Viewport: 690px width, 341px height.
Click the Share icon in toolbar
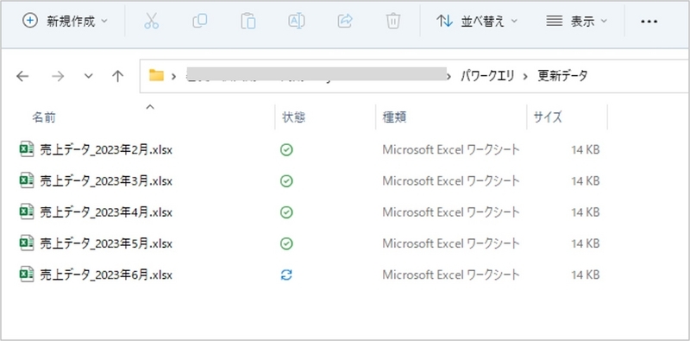point(345,21)
